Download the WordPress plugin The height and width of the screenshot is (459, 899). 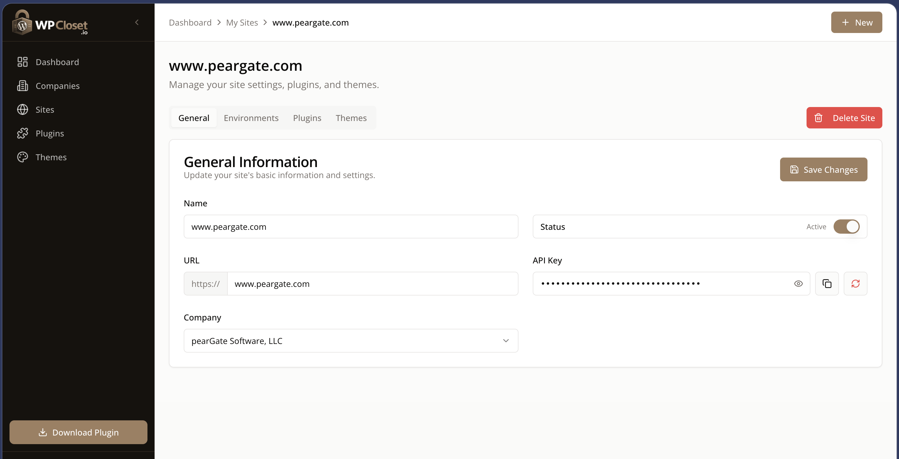[78, 432]
